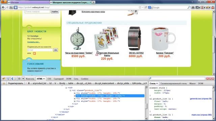Image resolution: width=216 pixels, height=121 pixels.
Task: Click the white mug product thumbnail
Action: click(x=163, y=39)
